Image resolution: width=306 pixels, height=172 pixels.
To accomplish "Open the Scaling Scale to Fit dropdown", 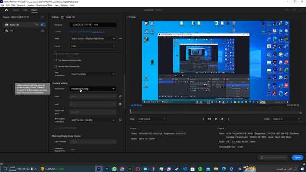I will 286,119.
